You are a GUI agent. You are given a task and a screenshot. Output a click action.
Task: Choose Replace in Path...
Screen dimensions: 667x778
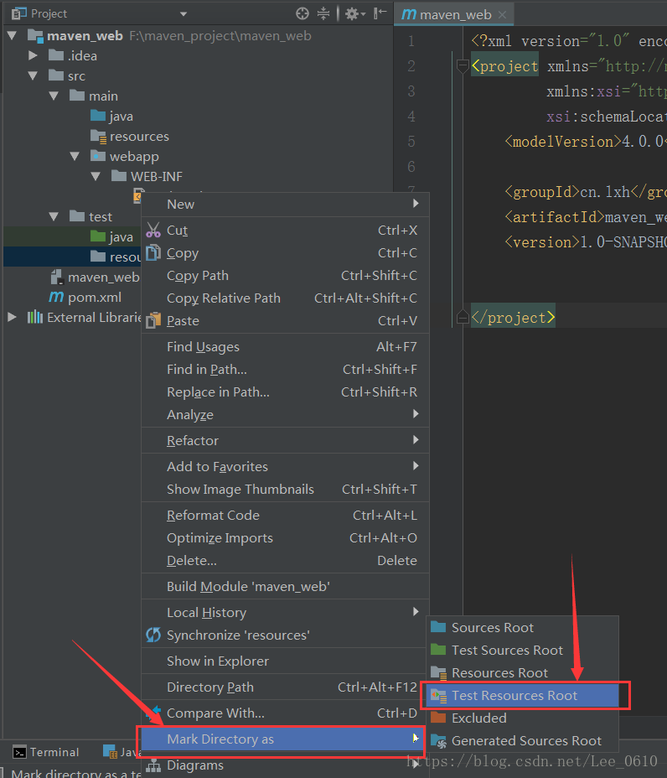click(x=285, y=392)
